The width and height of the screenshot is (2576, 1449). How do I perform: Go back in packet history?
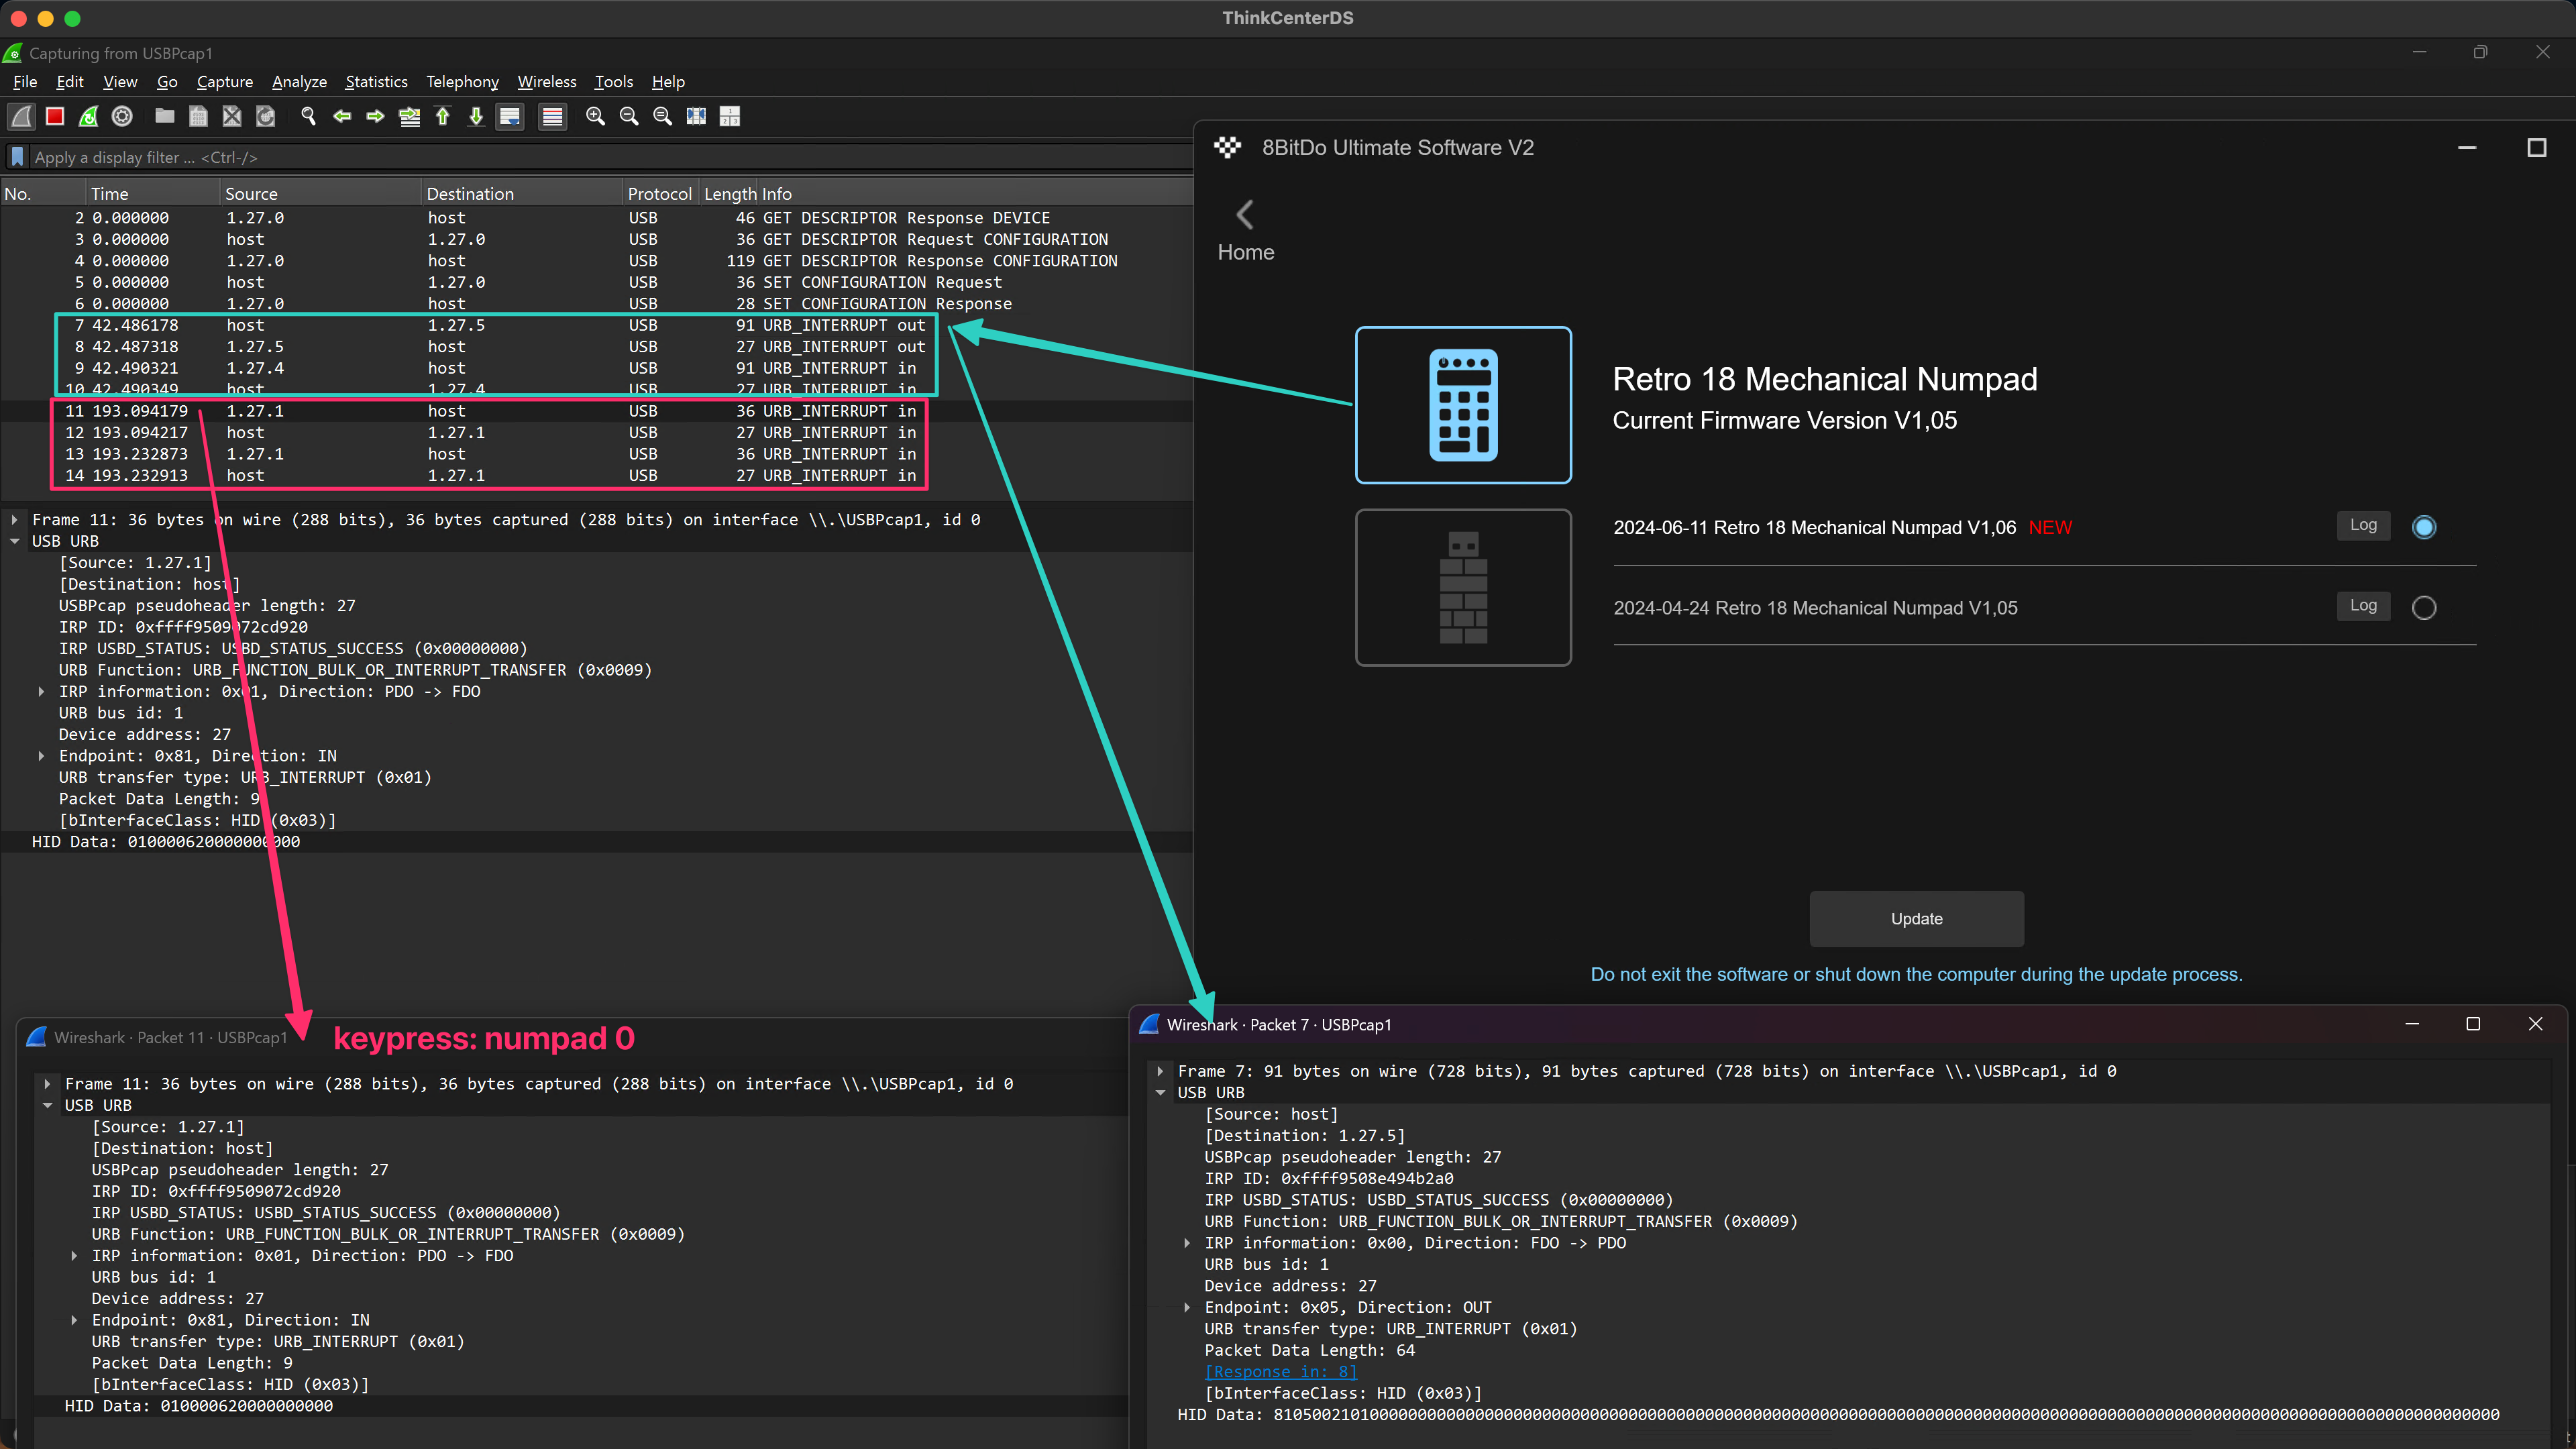tap(342, 116)
